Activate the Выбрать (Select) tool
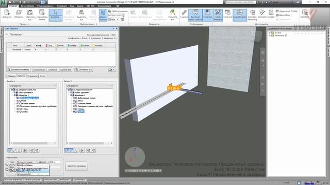The image size is (330, 185). (56, 15)
